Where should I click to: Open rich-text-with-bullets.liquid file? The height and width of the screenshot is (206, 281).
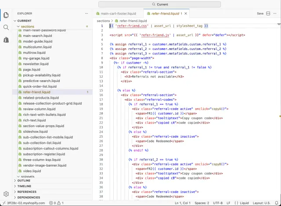(44, 114)
